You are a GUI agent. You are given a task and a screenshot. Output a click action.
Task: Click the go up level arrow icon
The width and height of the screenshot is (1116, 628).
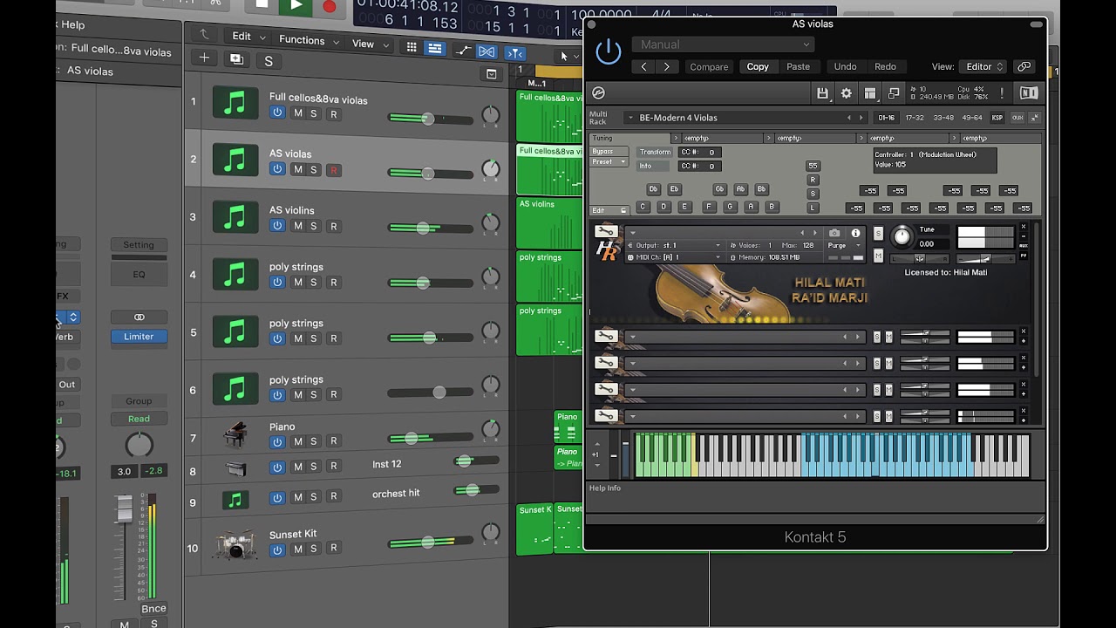203,34
